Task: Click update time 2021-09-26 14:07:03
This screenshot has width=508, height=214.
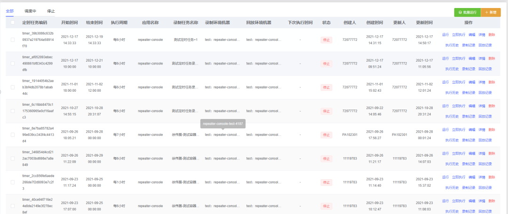Action: click(x=424, y=159)
